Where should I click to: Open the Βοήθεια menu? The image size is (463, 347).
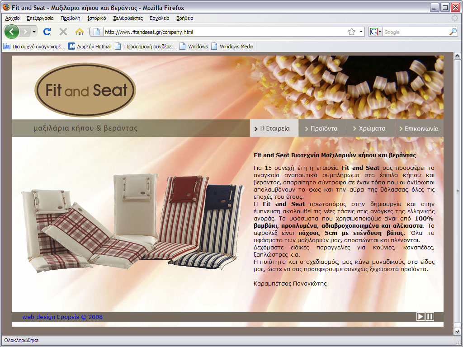[x=185, y=18]
